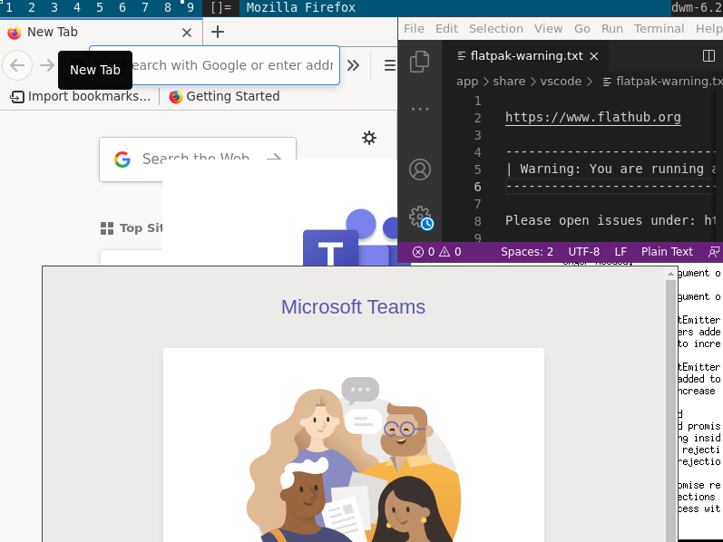
Task: Click the Firefox forward arrow button
Action: (47, 65)
